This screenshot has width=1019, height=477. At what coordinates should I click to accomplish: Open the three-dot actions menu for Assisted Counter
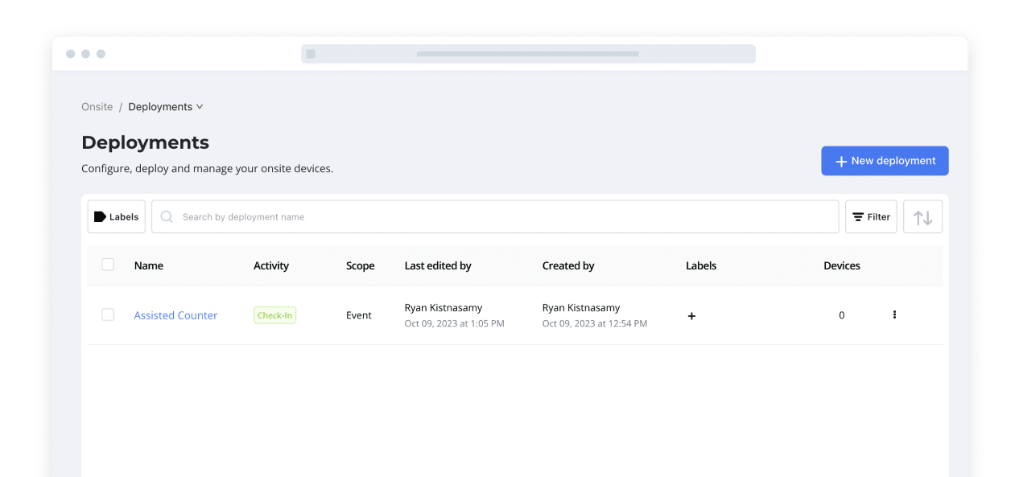point(894,315)
